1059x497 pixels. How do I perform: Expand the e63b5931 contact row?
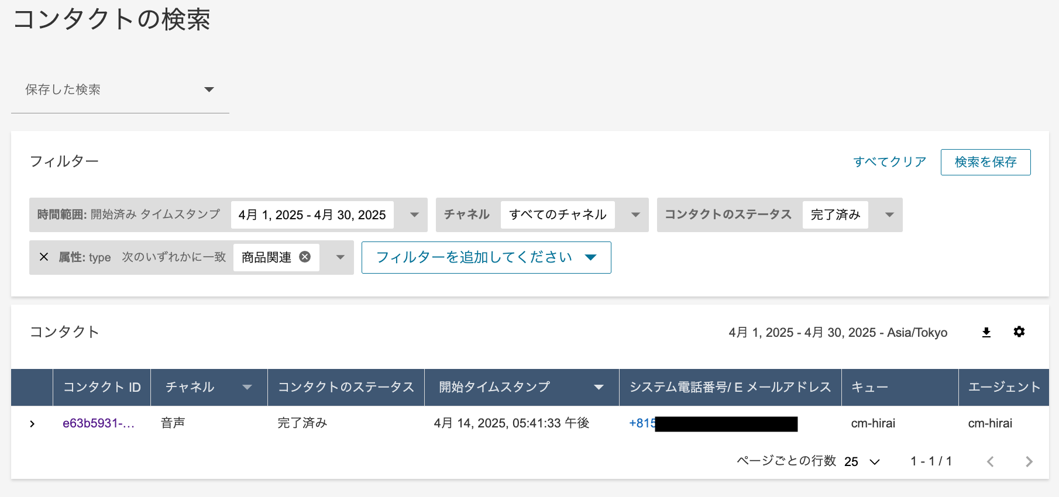[x=32, y=423]
